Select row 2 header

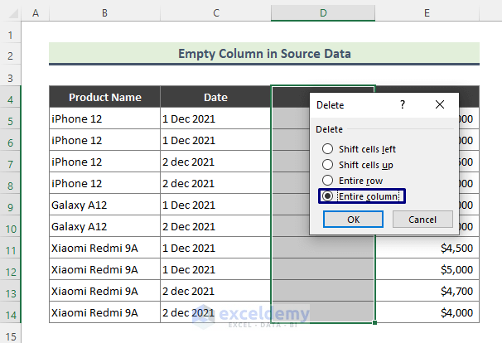pyautogui.click(x=10, y=54)
